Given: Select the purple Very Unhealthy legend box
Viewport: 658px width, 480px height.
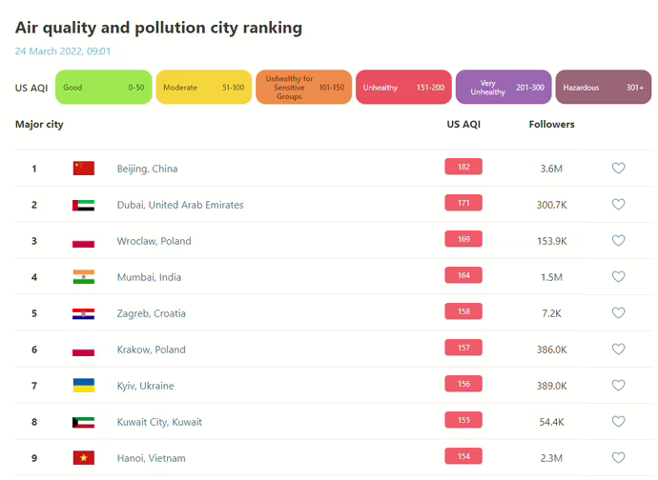Looking at the screenshot, I should [503, 88].
